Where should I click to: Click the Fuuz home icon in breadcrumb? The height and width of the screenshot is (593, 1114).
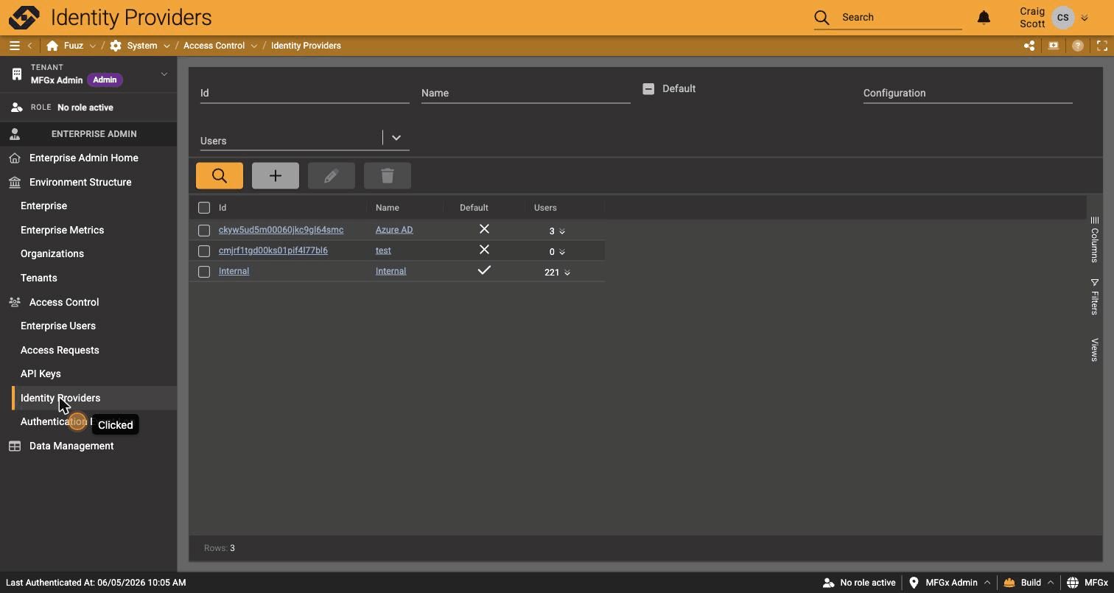[x=52, y=46]
